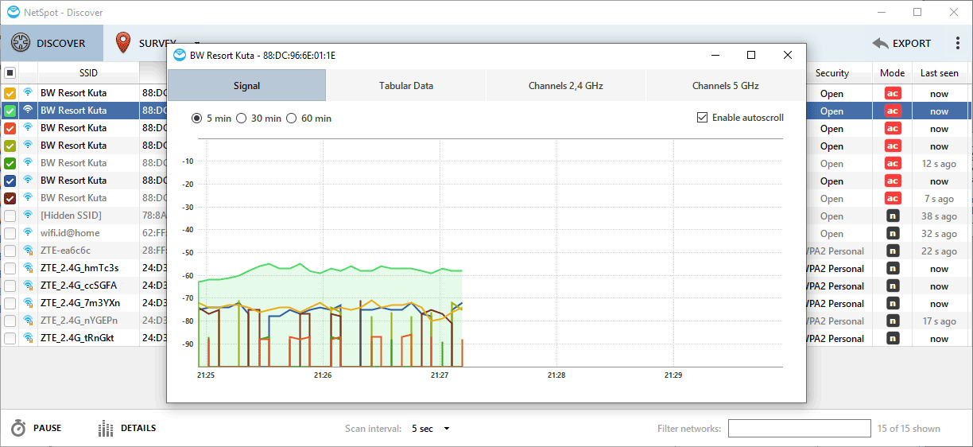Click the locked Wi-Fi icon of ZTE_2.4G_7m3YXn
Viewport: 973px width, 447px height.
tap(28, 303)
